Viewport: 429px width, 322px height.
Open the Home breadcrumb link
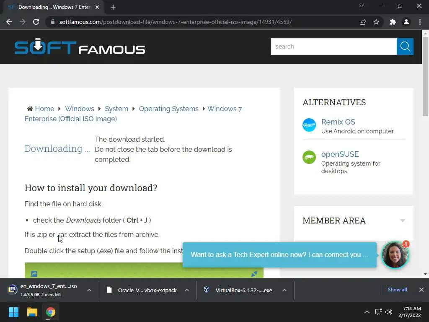tap(44, 109)
